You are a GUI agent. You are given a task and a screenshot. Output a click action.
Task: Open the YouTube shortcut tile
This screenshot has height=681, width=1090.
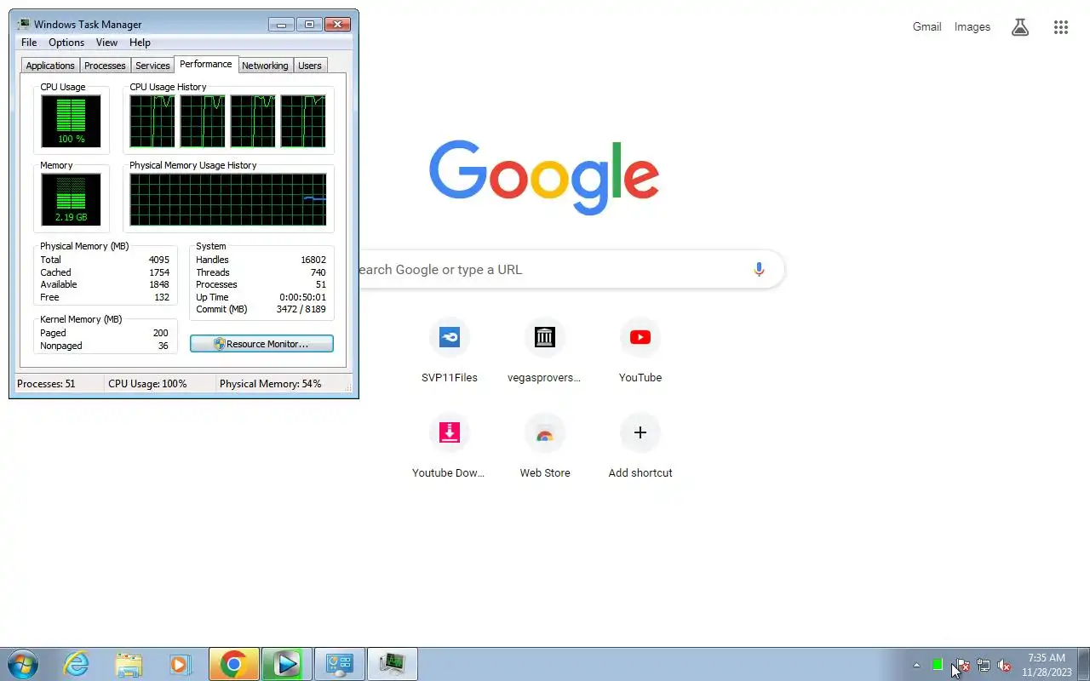640,352
